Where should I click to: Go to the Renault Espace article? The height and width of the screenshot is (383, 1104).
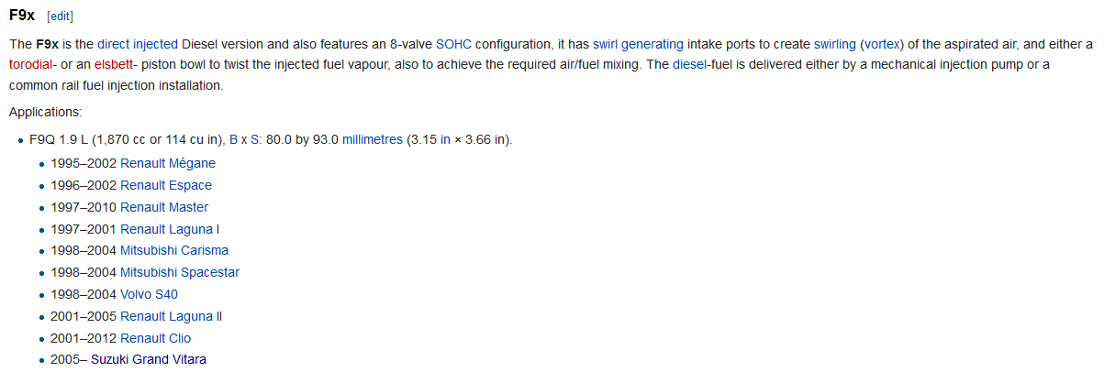pos(166,185)
